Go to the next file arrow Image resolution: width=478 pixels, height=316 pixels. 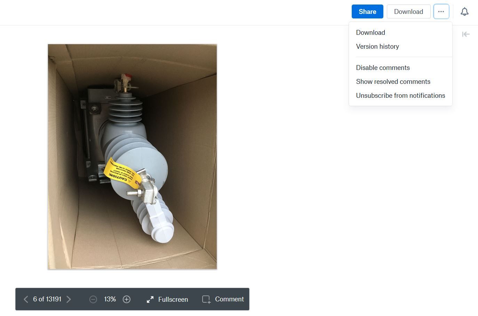coord(69,299)
